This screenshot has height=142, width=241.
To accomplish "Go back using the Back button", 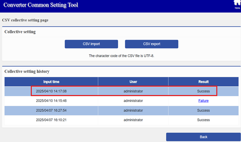I will click(203, 137).
